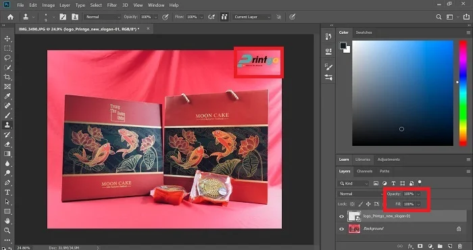Screen dimensions: 473x250
Task: Open the layer Opacity dropdown arrow
Action: [x=418, y=194]
